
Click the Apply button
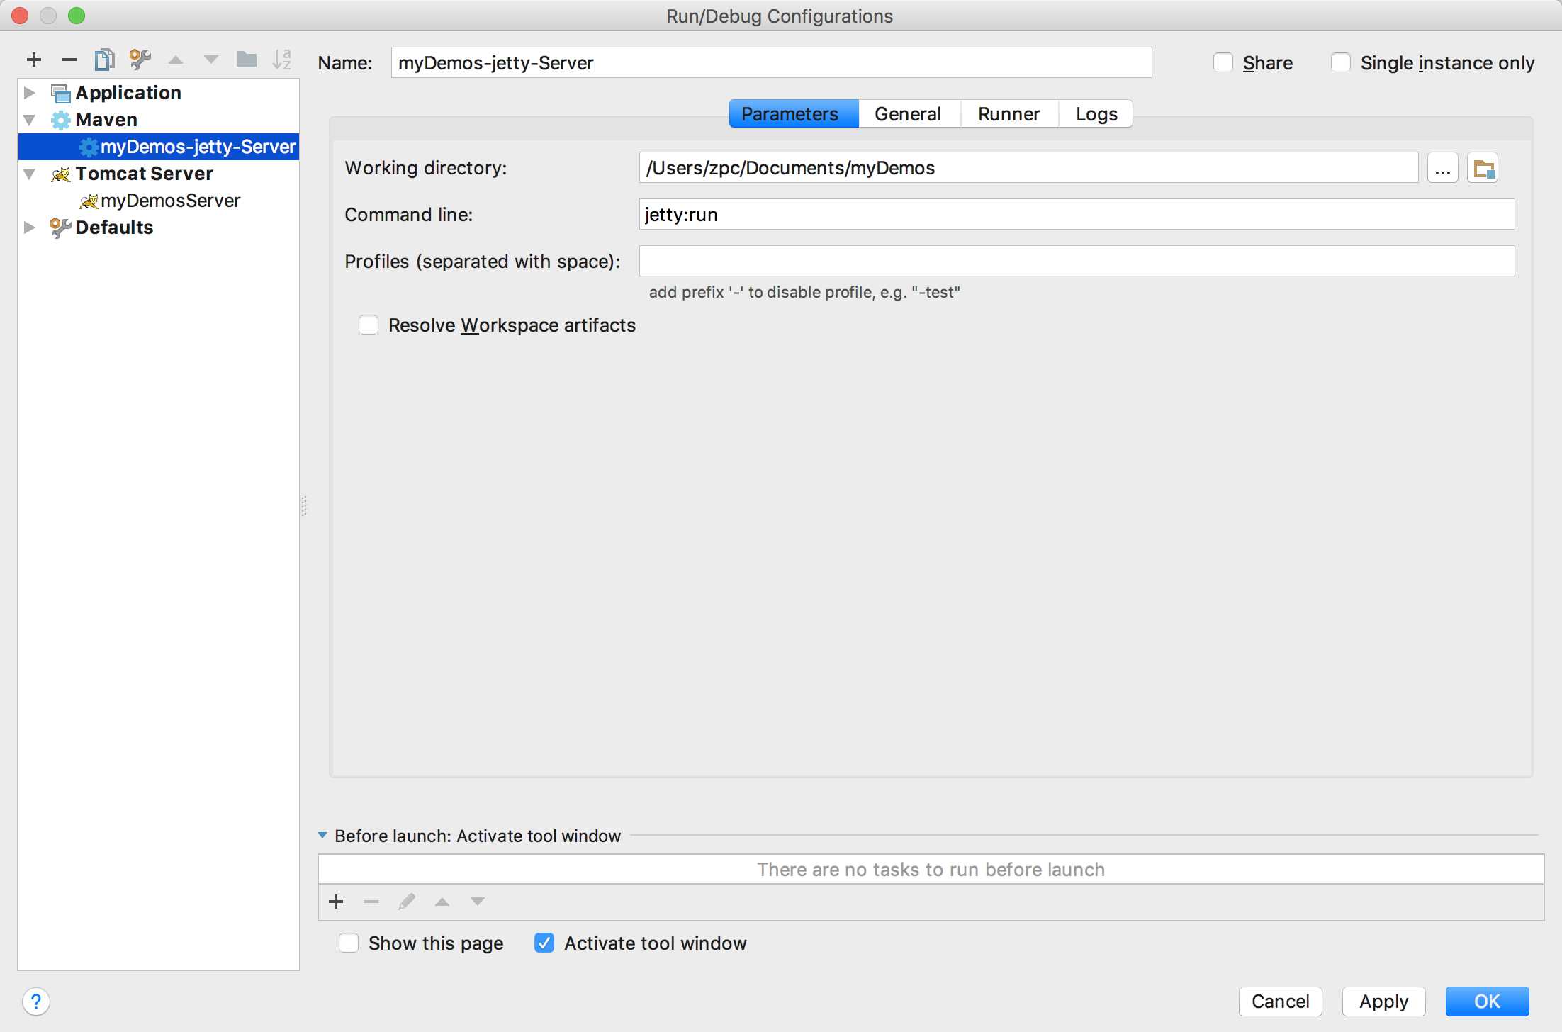point(1383,1002)
